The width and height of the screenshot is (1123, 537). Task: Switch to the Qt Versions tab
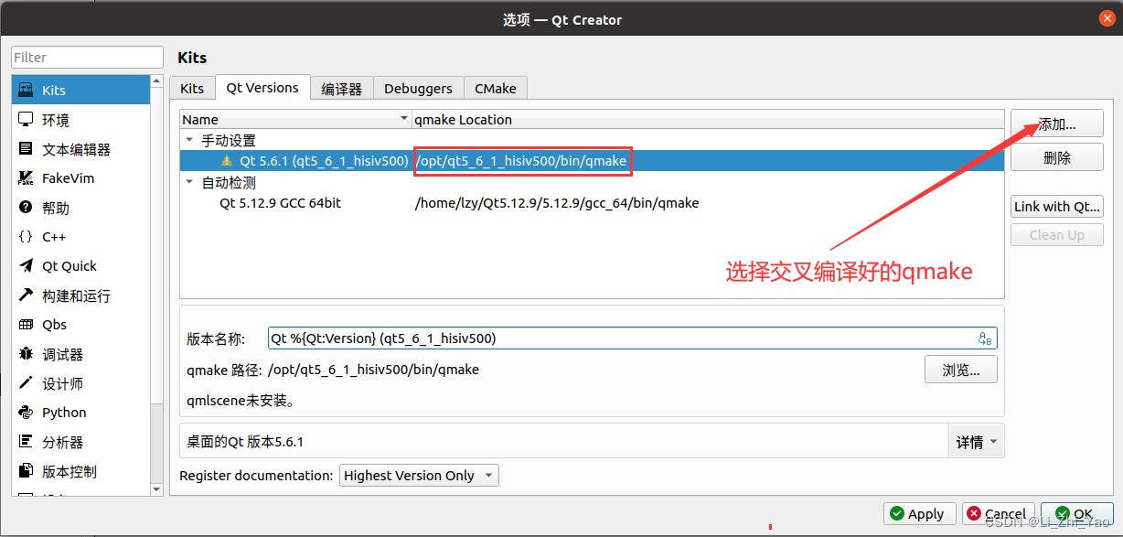(x=262, y=88)
